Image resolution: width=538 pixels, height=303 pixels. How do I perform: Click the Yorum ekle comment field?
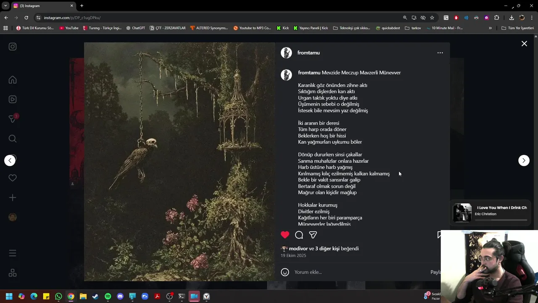coord(359,272)
